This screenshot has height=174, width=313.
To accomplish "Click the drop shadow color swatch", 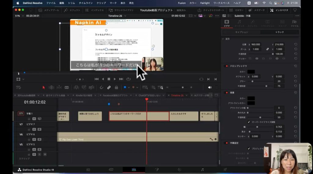I will pyautogui.click(x=251, y=72).
